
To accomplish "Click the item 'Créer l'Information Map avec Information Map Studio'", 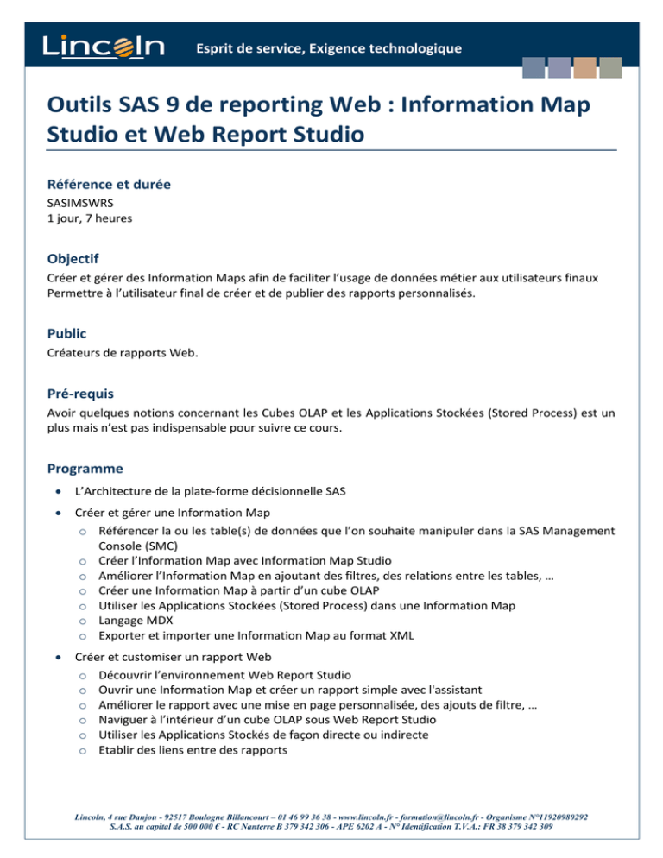I will tap(244, 561).
